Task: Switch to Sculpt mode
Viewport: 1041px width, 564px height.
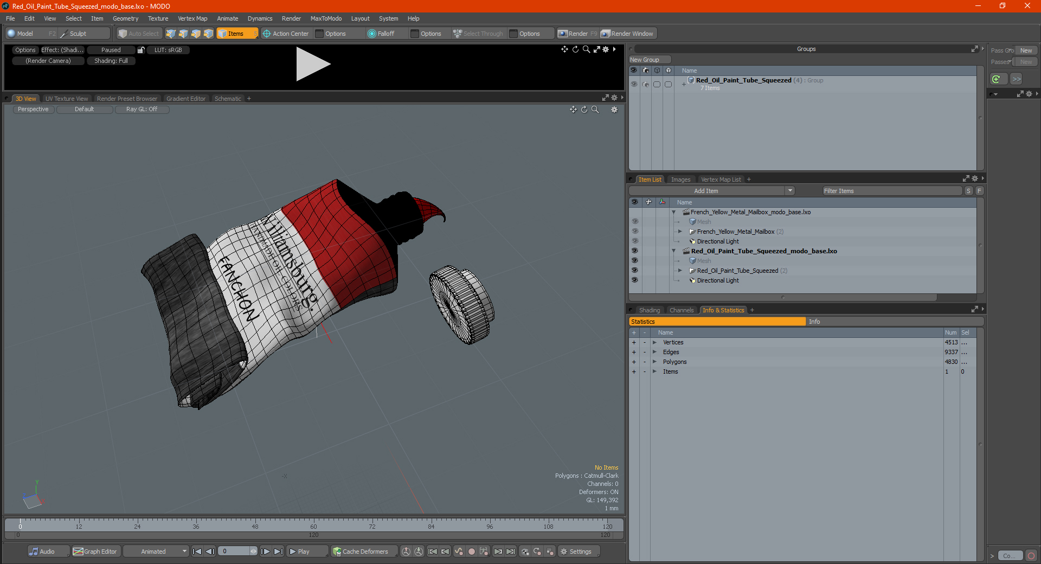Action: pyautogui.click(x=84, y=34)
